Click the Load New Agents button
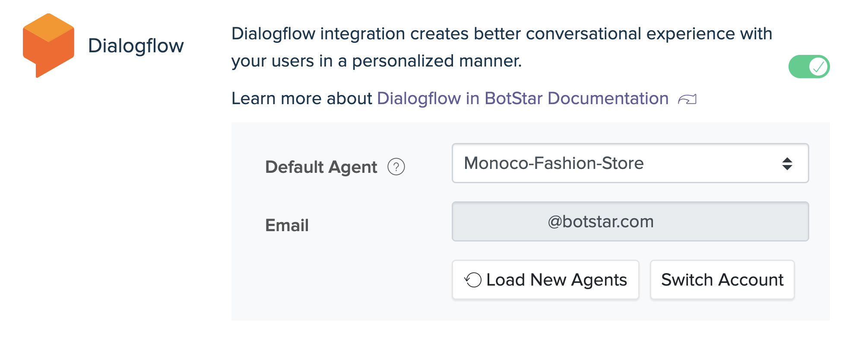 [x=545, y=280]
